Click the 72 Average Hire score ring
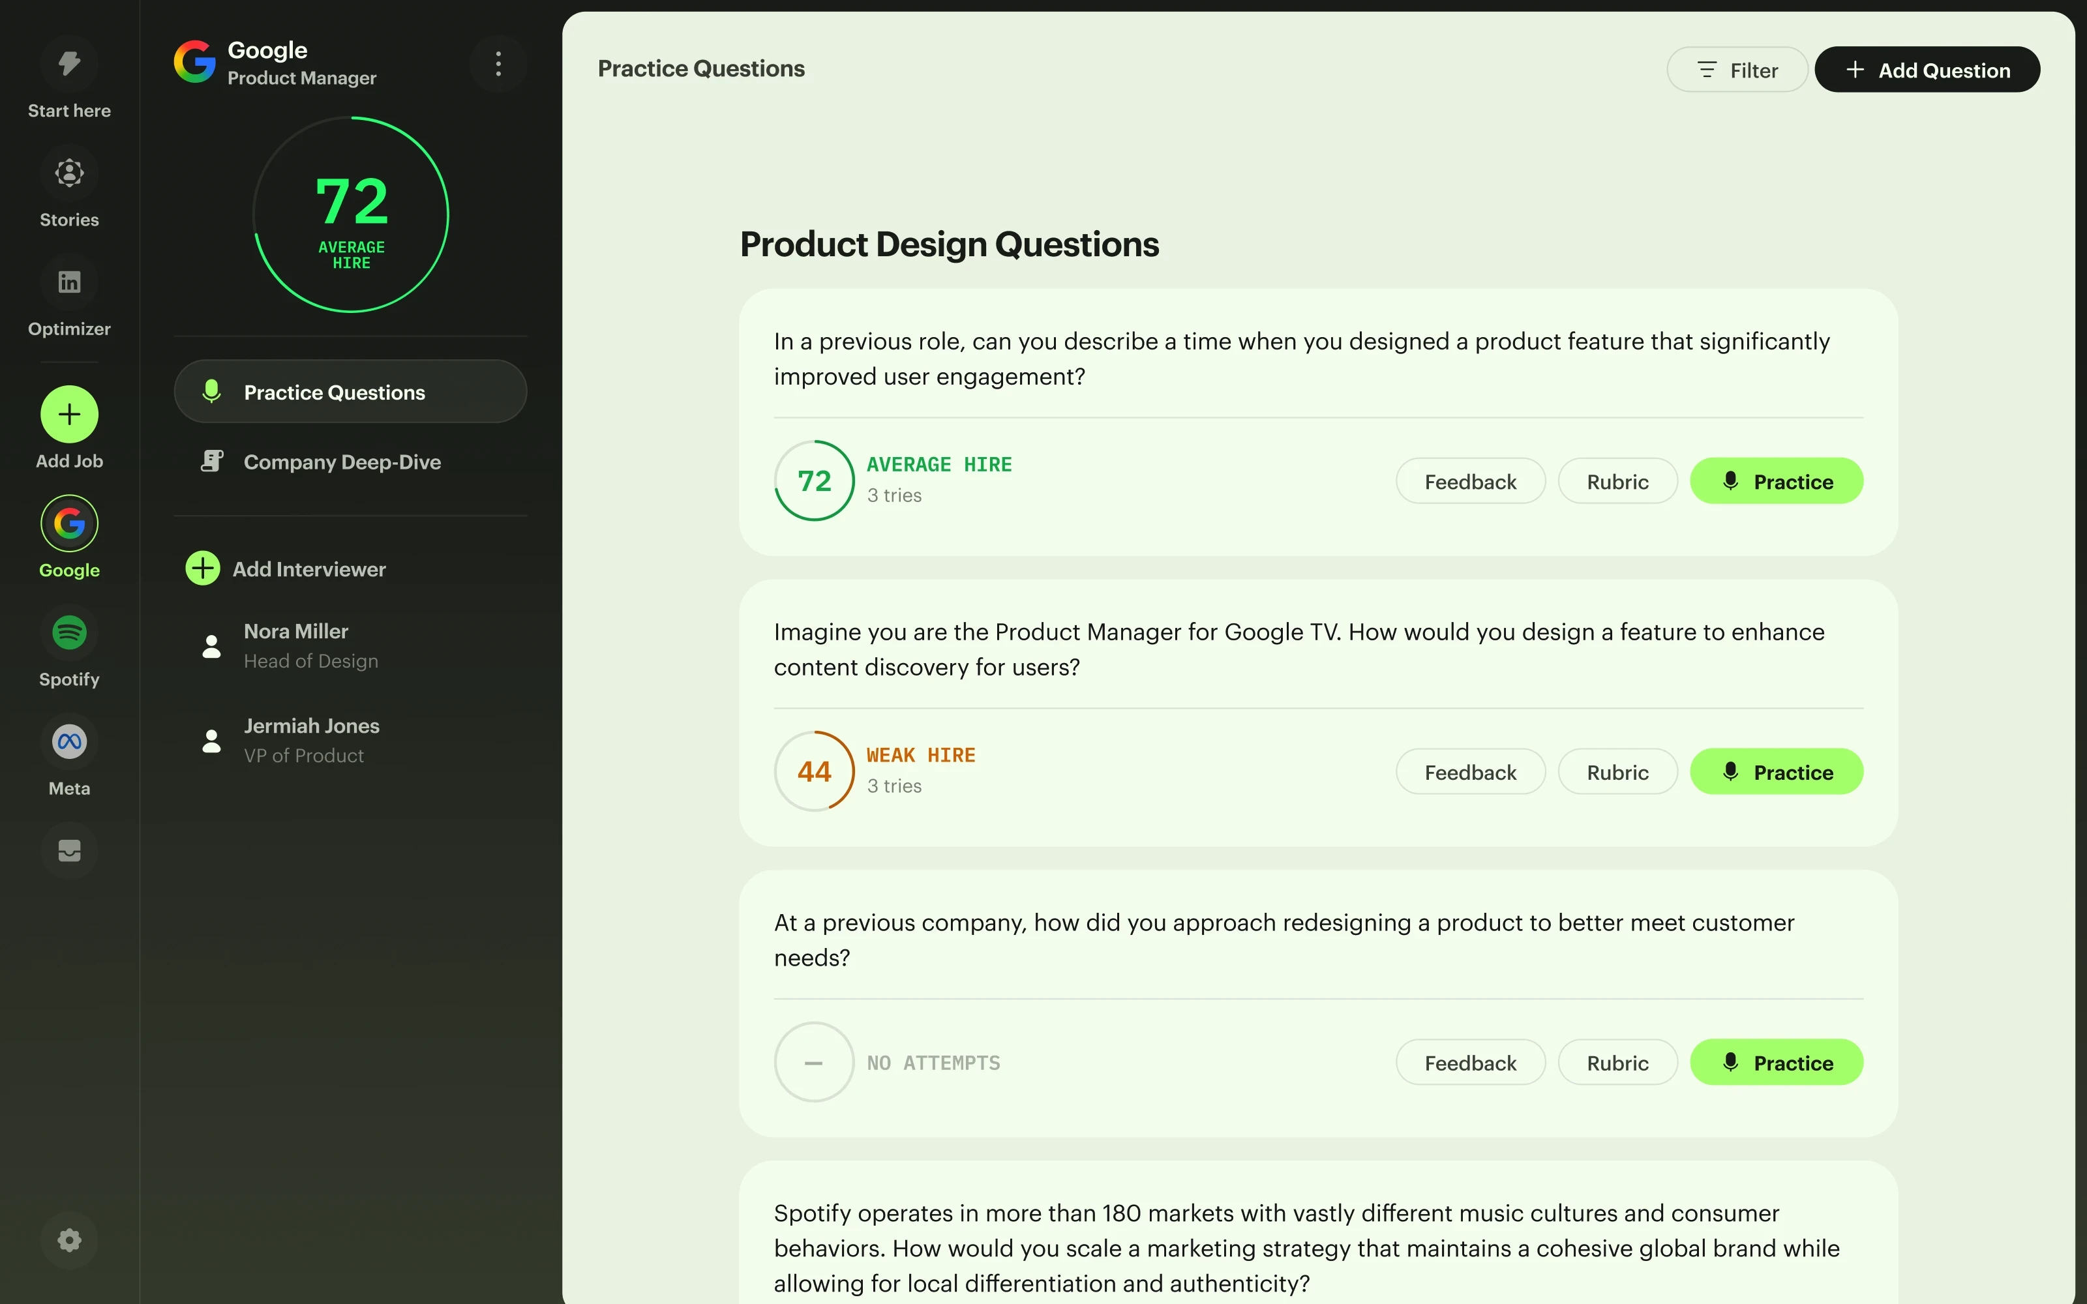This screenshot has height=1304, width=2087. pos(351,215)
